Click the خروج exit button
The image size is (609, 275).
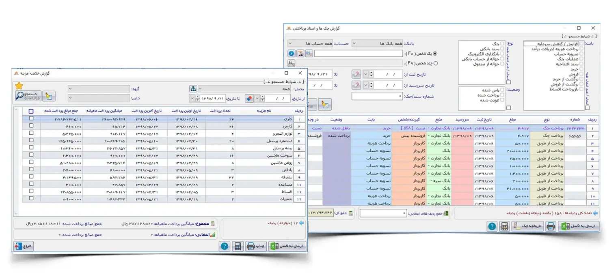[23, 246]
